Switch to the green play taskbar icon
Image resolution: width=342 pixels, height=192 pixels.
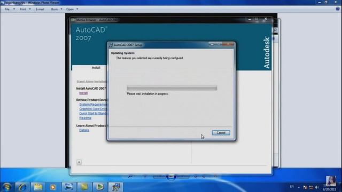coord(100,187)
